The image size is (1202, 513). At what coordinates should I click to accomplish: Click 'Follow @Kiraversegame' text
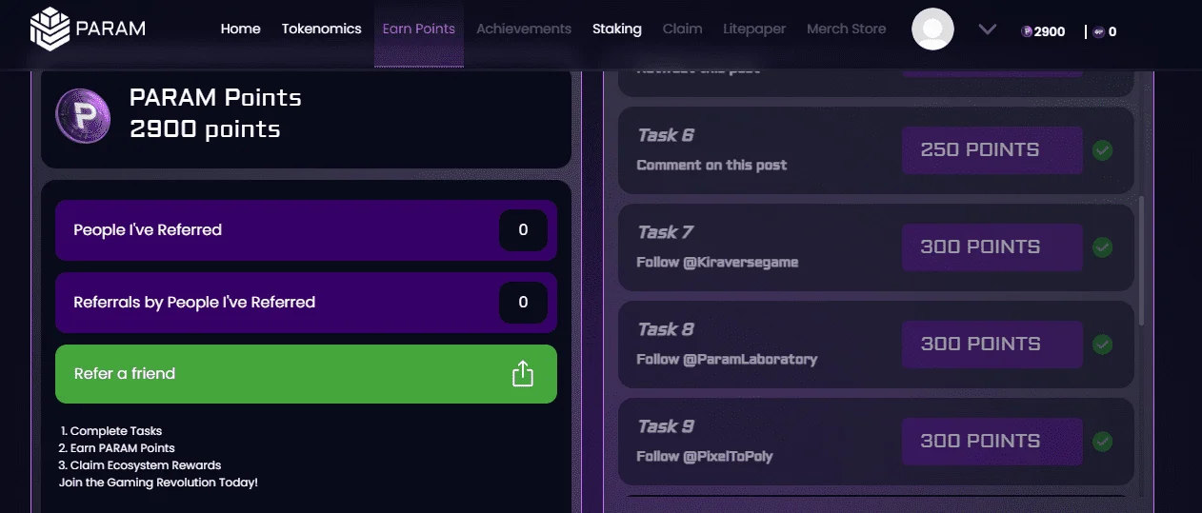[717, 262]
